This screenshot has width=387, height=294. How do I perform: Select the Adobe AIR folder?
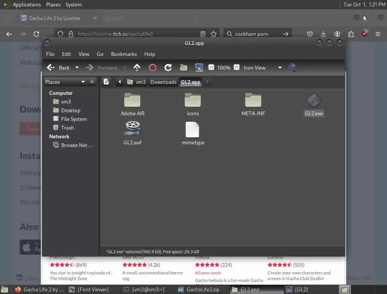click(133, 104)
